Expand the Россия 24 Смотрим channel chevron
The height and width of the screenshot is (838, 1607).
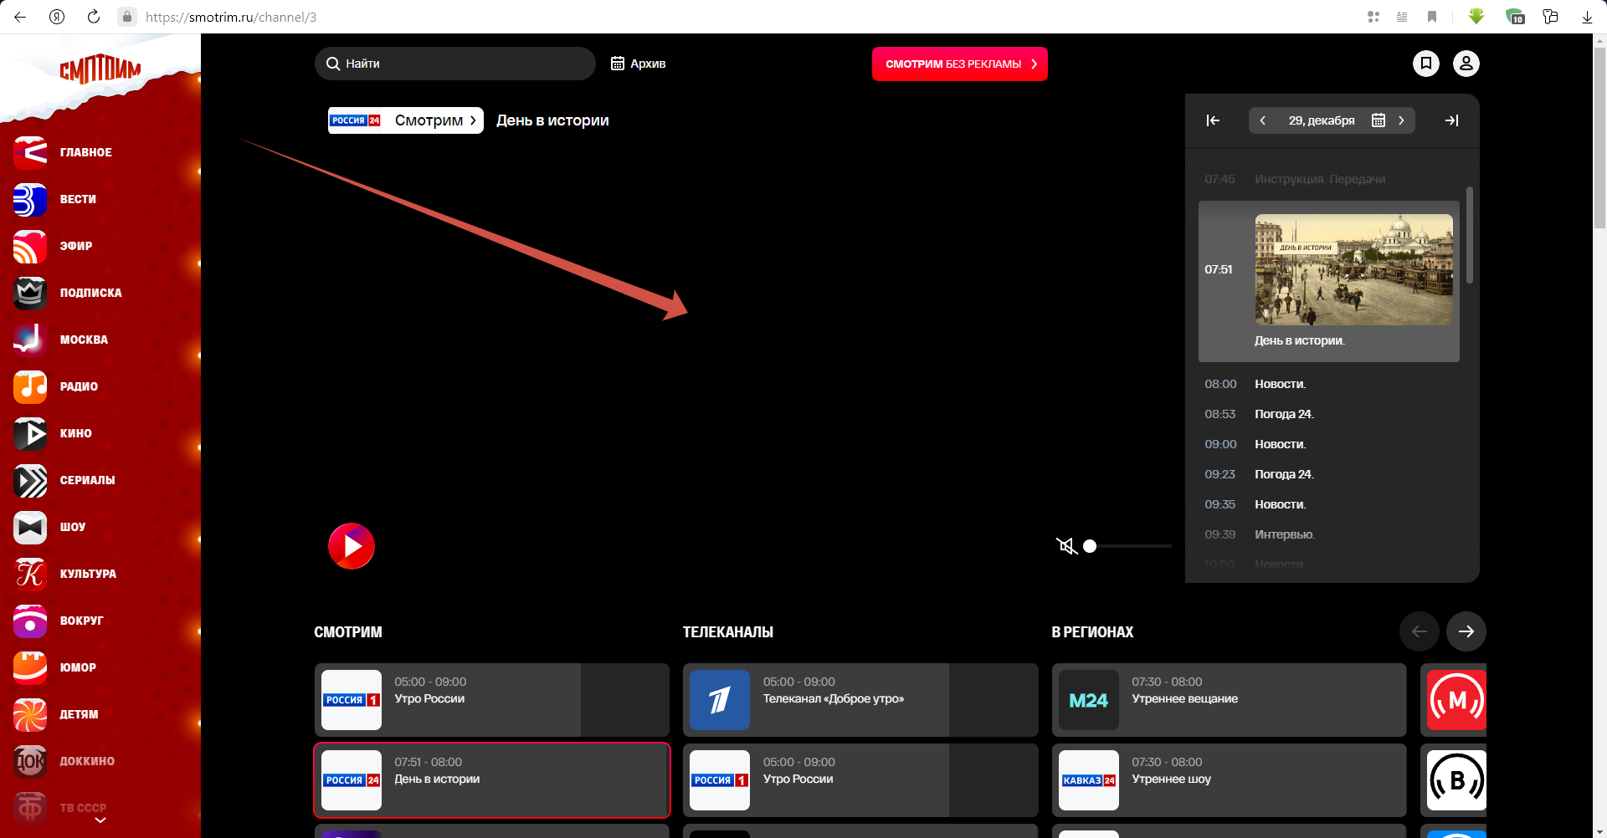point(473,120)
